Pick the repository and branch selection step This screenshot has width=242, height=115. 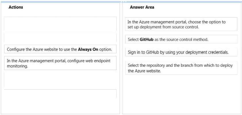coord(181,68)
